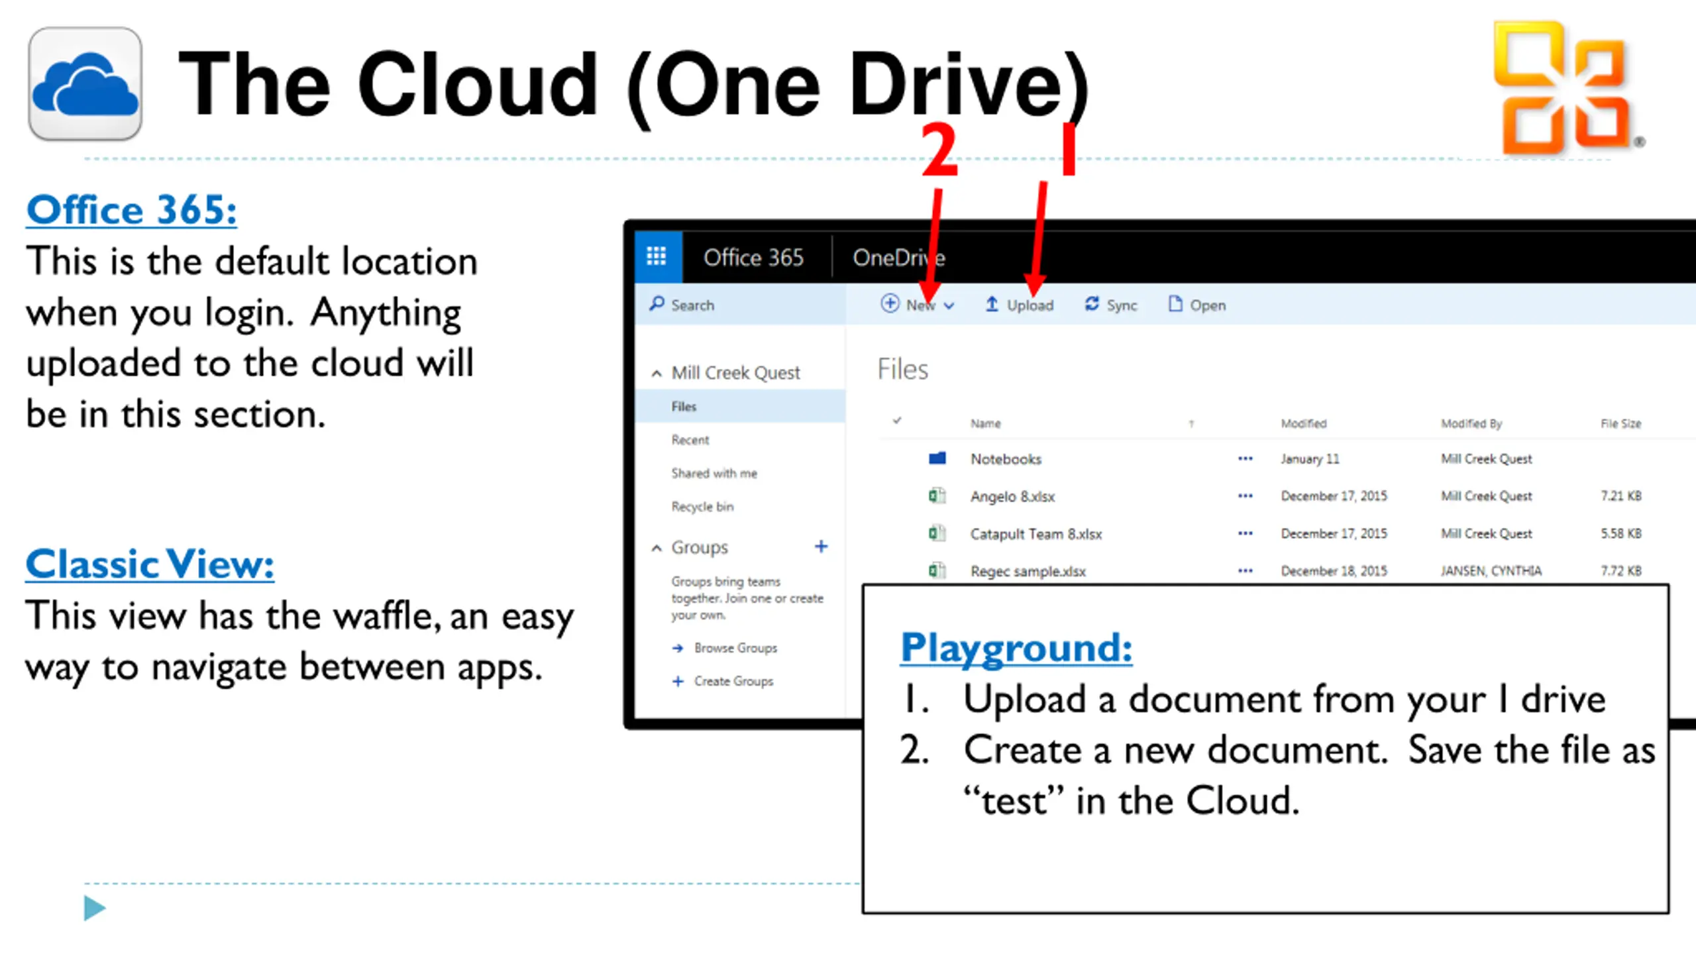1696x954 pixels.
Task: Click the Create Groups plus icon
Action: pyautogui.click(x=678, y=682)
